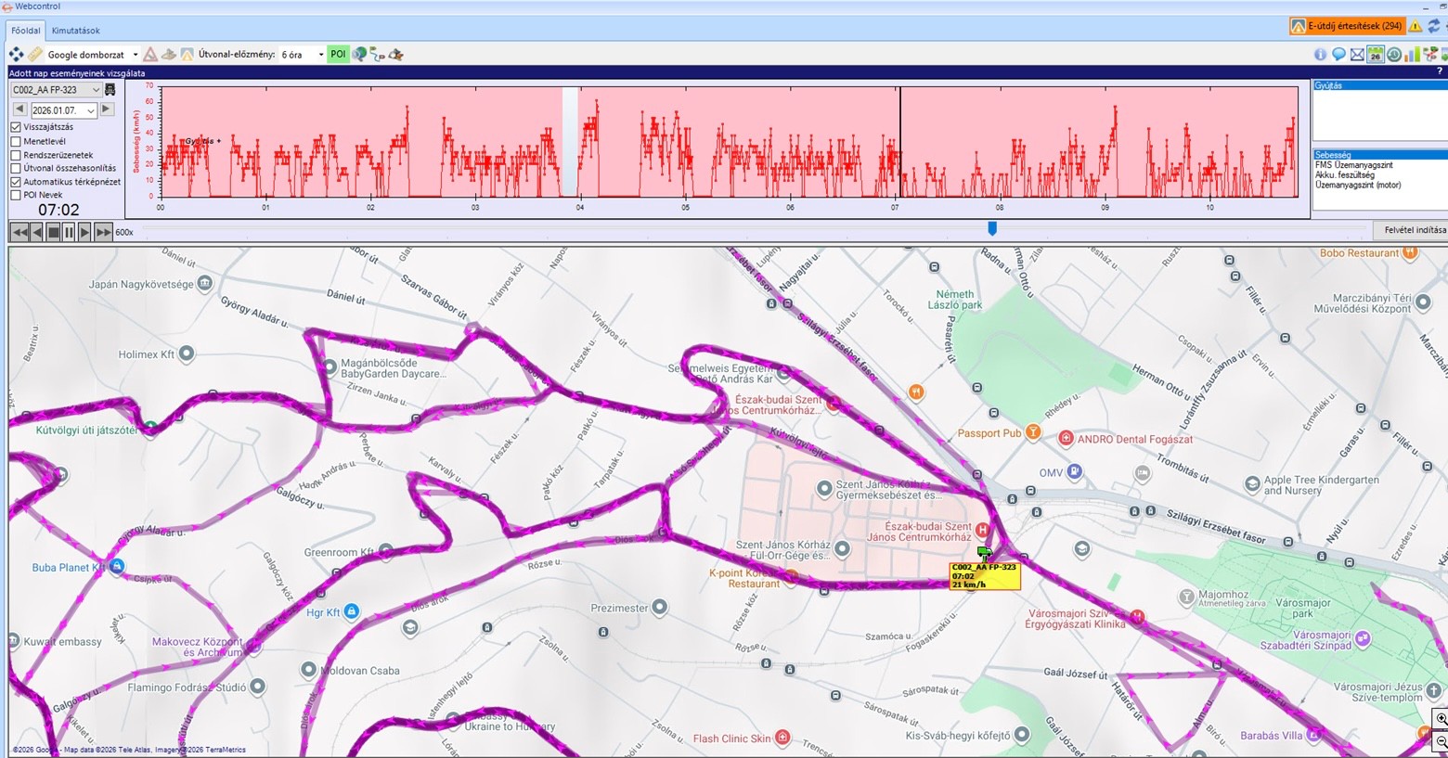Toggle the green POI toolbar button
The height and width of the screenshot is (758, 1448).
tap(338, 55)
